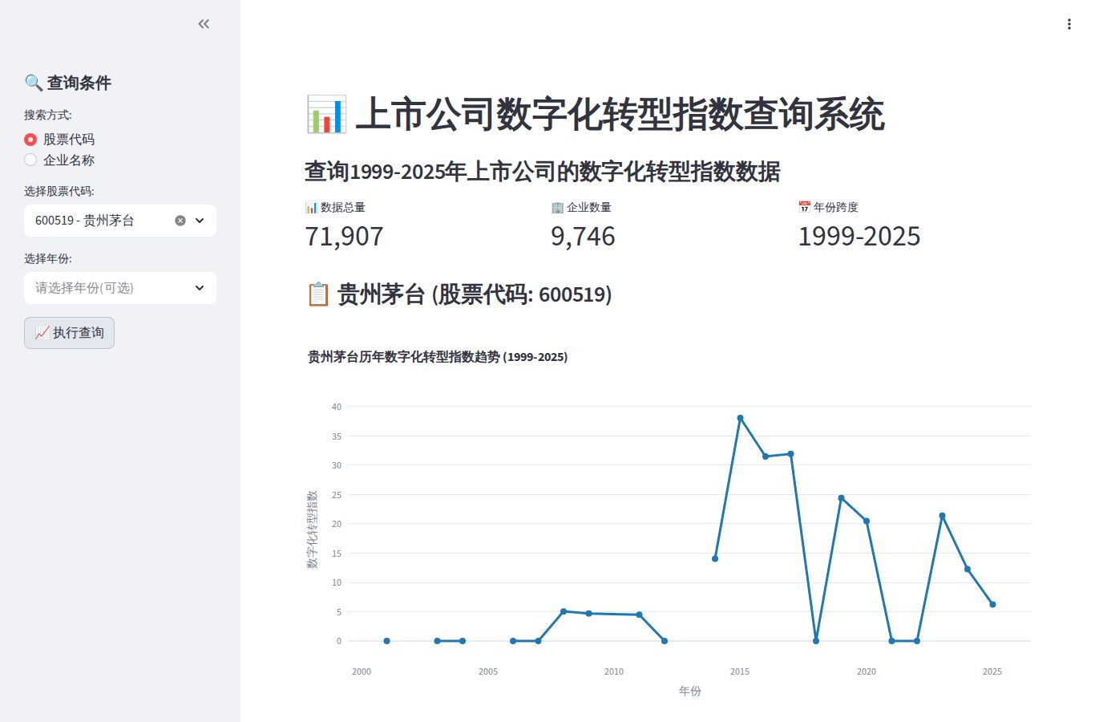The height and width of the screenshot is (722, 1095).
Task: Click the chart title 贵州茅台历年数字化转型指数趋势
Action: tap(438, 357)
